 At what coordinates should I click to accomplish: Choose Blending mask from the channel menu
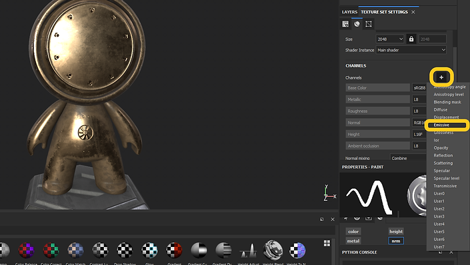click(447, 102)
